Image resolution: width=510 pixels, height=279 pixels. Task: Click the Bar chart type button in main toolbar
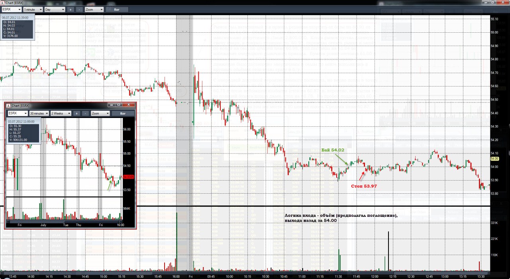point(117,9)
